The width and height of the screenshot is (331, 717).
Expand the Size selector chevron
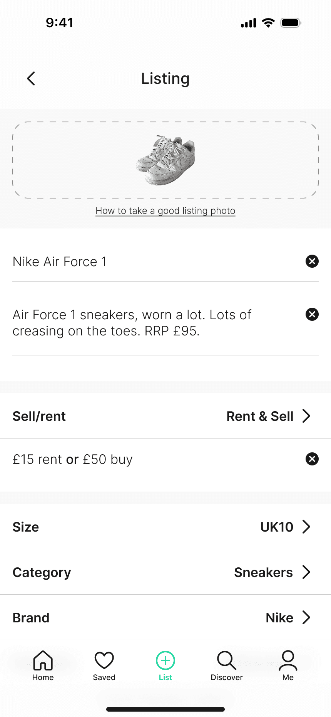coord(306,527)
